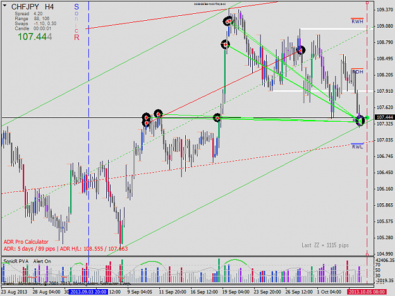Click the Alert On indicator text
The height and width of the screenshot is (296, 395).
pos(42,261)
